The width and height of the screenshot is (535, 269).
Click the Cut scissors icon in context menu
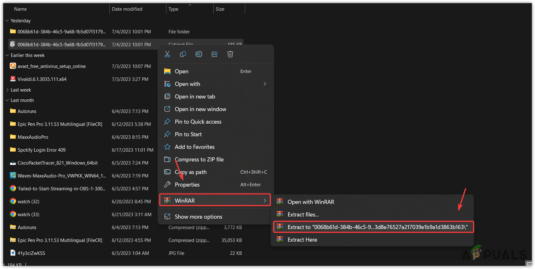coord(167,54)
